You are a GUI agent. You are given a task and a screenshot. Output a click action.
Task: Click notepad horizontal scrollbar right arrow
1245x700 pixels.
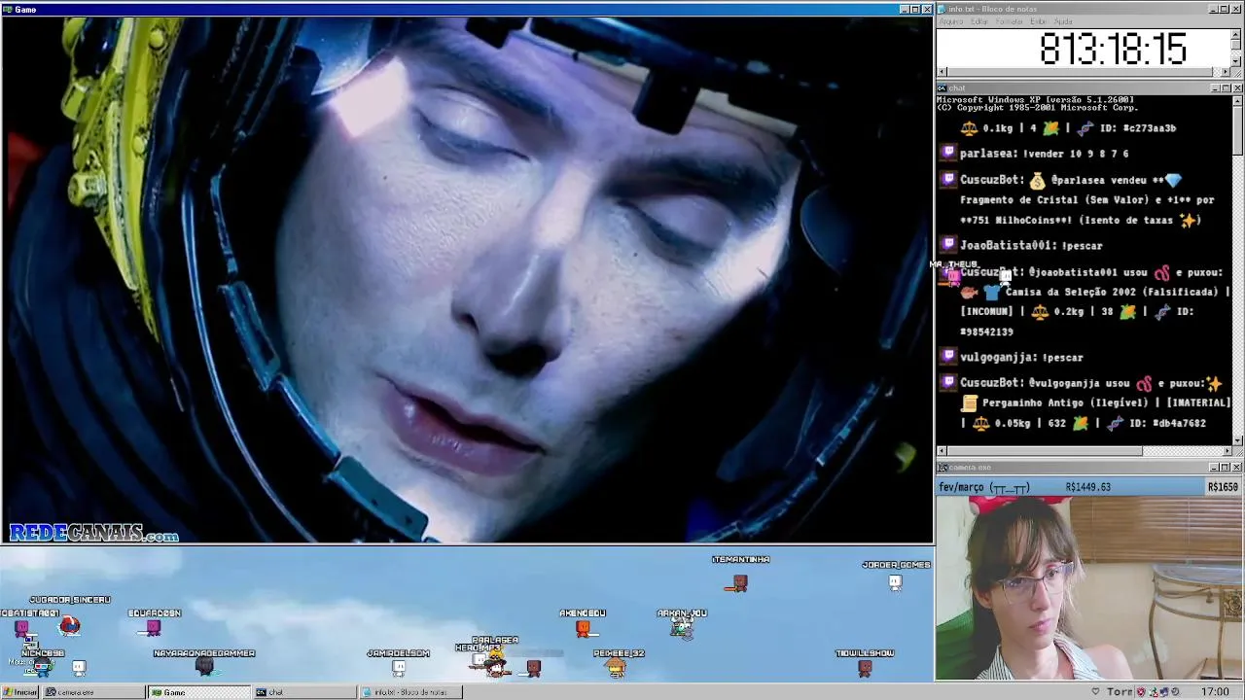1226,72
